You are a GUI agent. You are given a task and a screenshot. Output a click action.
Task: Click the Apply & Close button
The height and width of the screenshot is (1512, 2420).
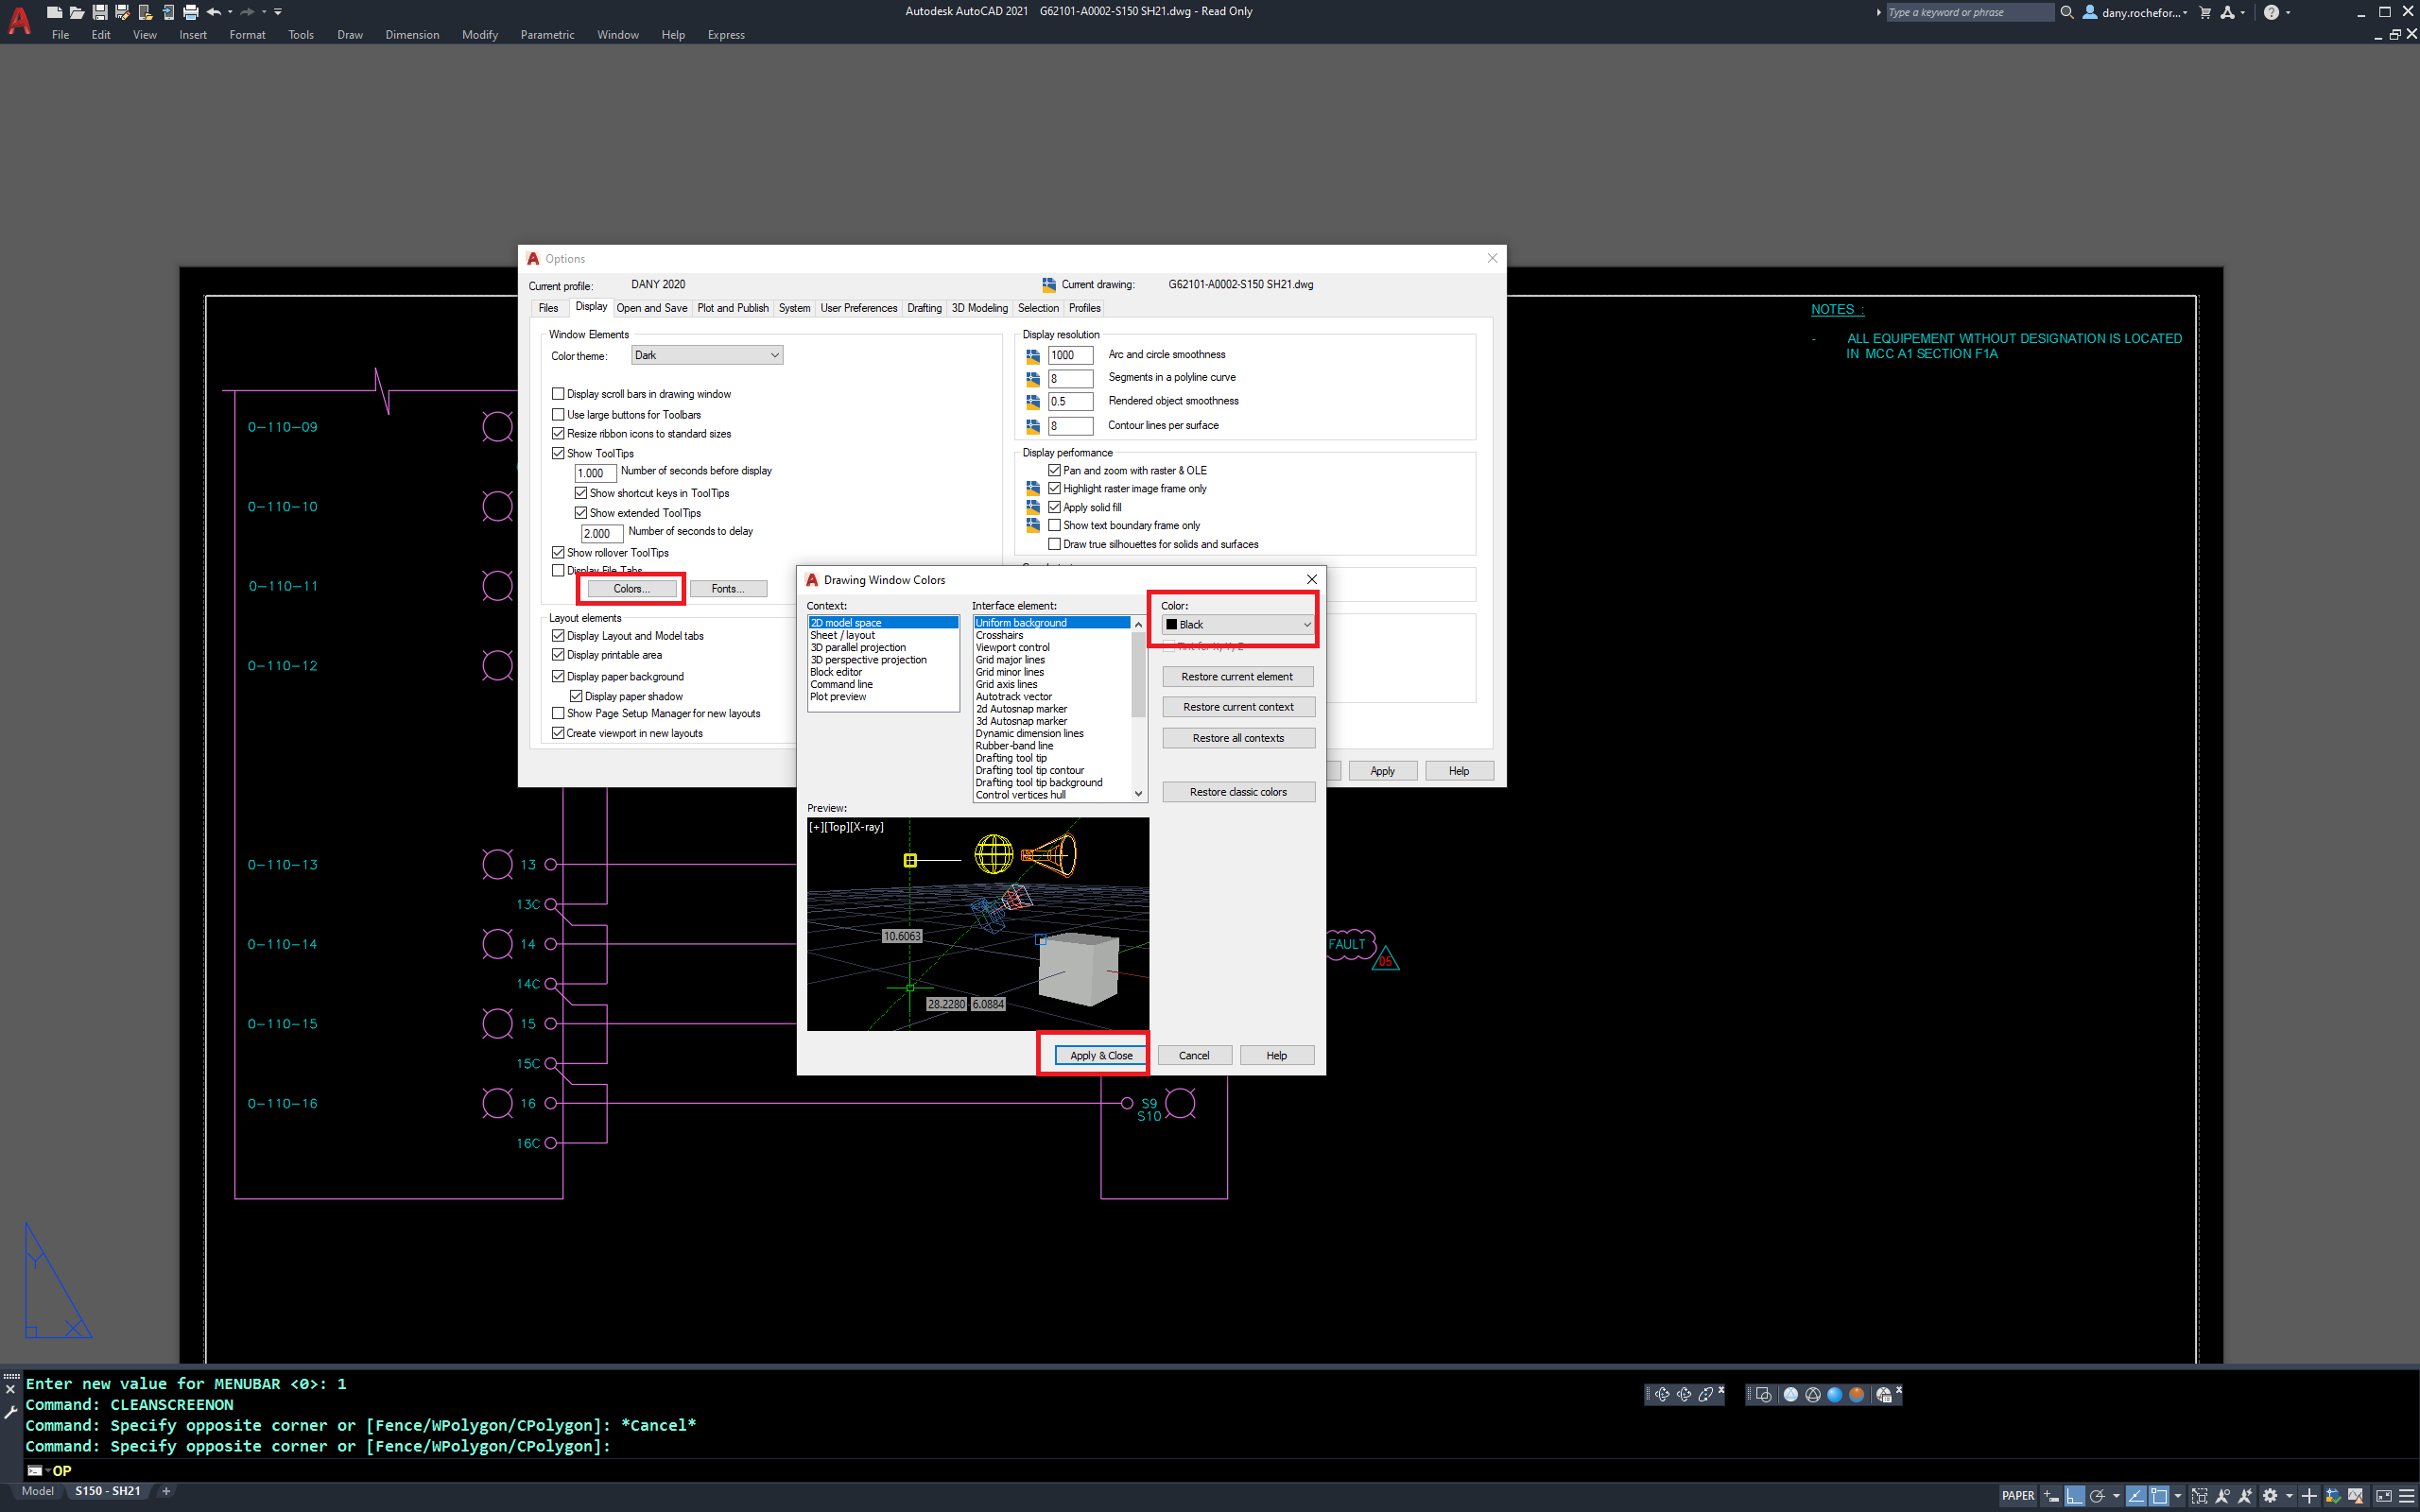pos(1101,1054)
